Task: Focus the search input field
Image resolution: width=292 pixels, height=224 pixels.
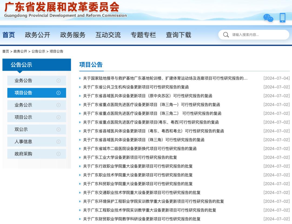Action: (x=258, y=35)
